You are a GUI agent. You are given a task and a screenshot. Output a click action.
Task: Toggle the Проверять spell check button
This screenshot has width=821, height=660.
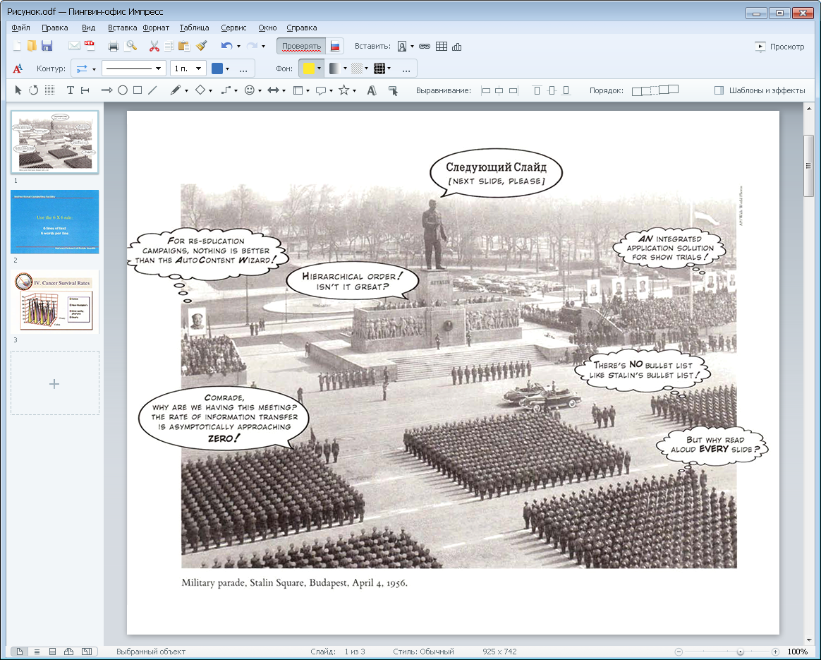[x=301, y=47]
